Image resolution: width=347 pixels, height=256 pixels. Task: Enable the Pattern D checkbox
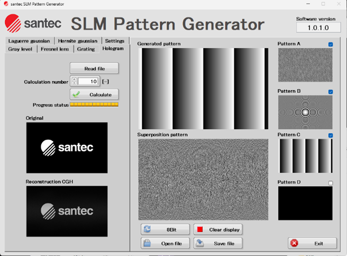pos(330,183)
